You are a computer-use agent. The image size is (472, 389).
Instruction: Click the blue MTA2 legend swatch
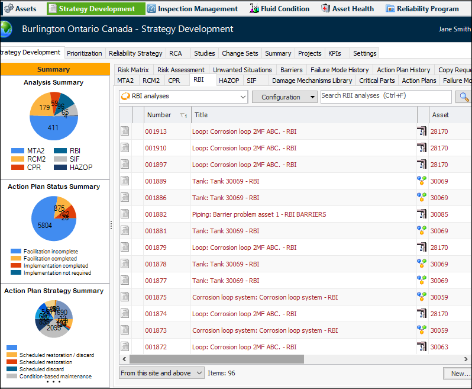point(17,151)
